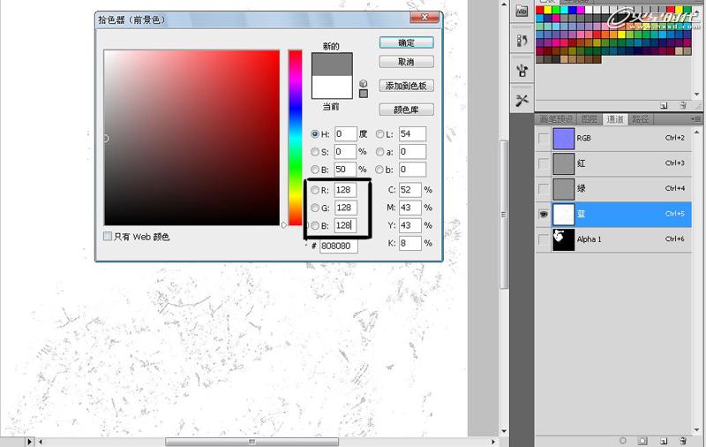Click the document horizontal scroll-right arrow

click(493, 442)
